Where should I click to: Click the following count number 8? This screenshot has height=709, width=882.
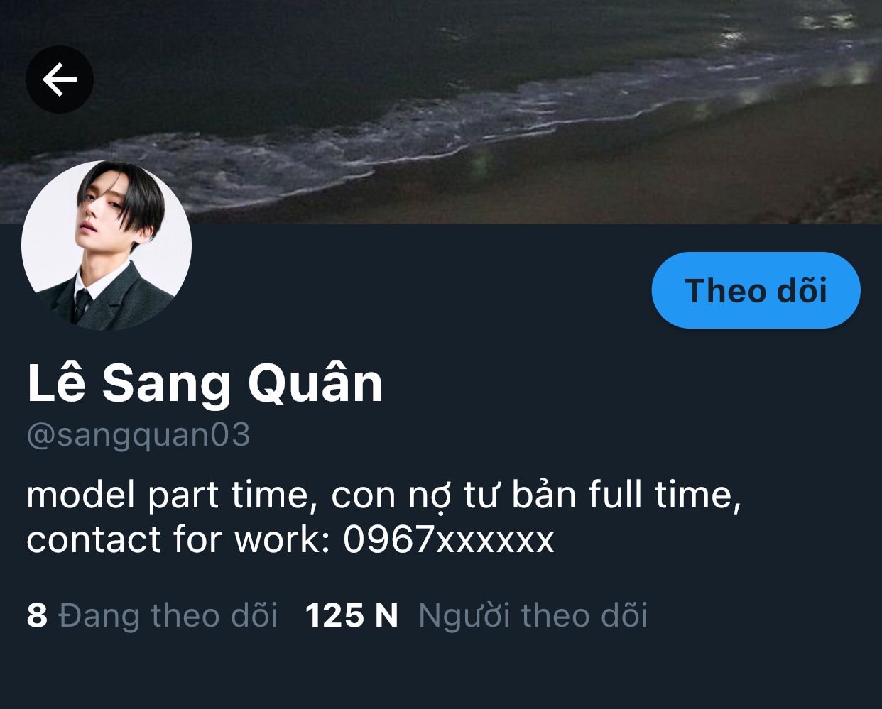click(37, 615)
